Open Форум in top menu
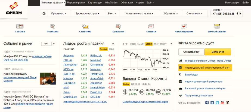 tap(140, 2)
